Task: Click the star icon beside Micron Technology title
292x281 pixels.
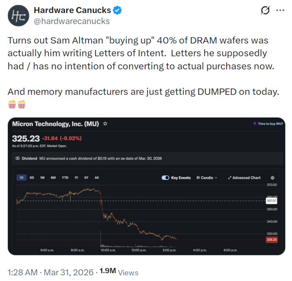Action: pos(105,124)
